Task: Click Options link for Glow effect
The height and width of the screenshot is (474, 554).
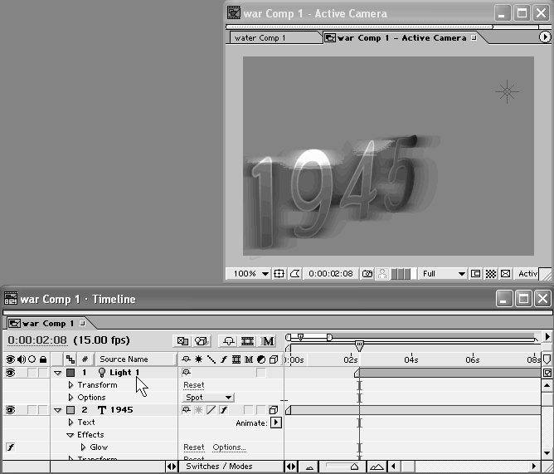Action: 229,447
